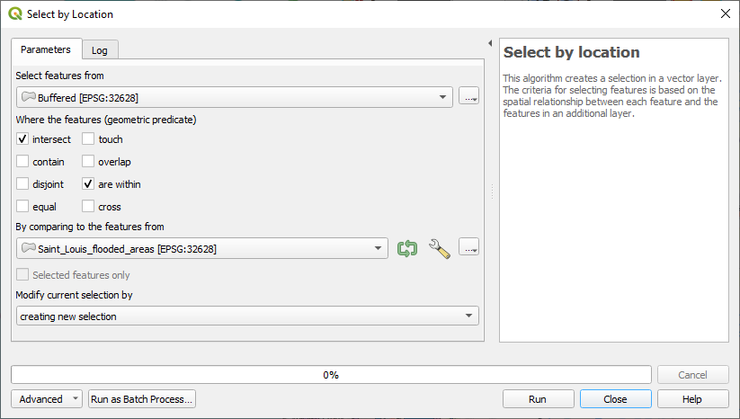Browse for the comparison layer ellipsis button
Image resolution: width=740 pixels, height=419 pixels.
468,249
